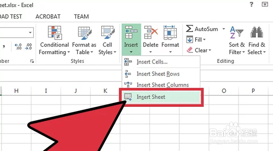This screenshot has height=151, width=273.
Task: Open Find & Select binoculars
Action: coord(257,40)
